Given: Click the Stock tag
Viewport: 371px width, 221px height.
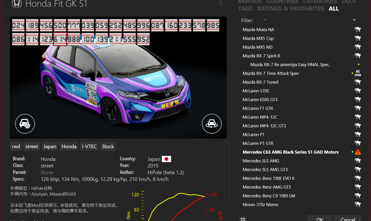Looking at the screenshot, I should tap(108, 146).
